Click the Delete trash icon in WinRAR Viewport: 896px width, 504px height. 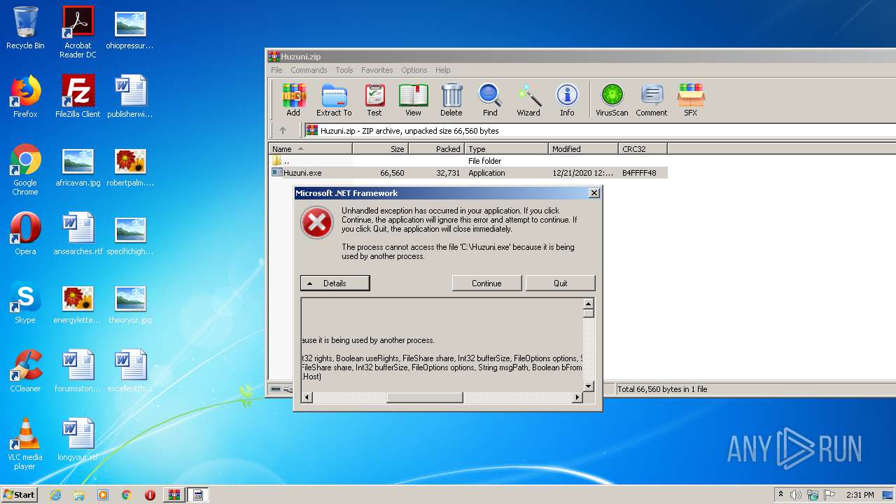tap(451, 99)
